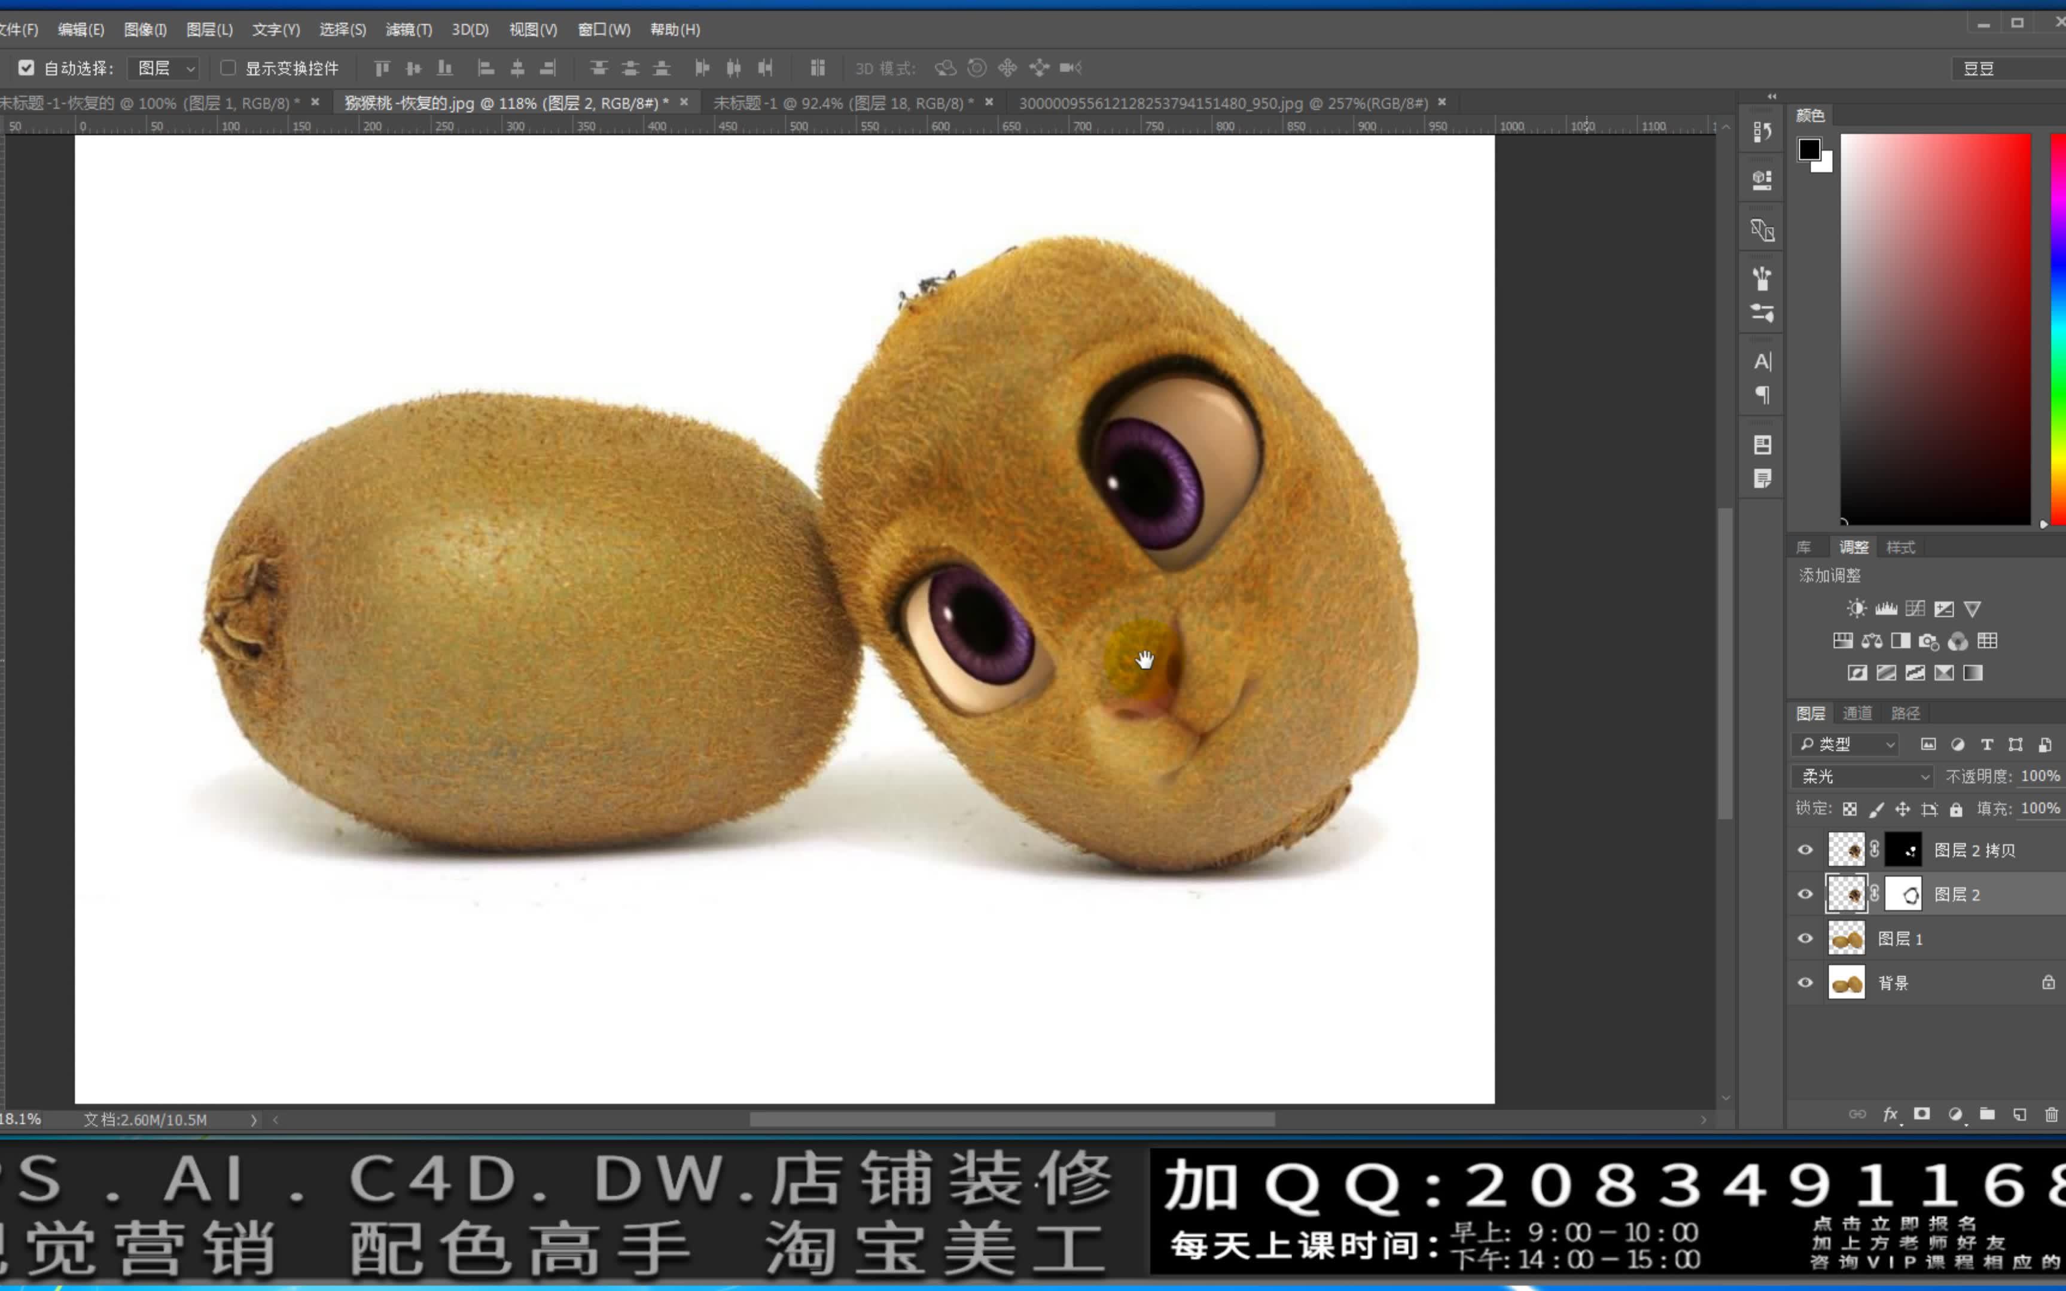Uncheck the 自动选择 checkbox
This screenshot has width=2066, height=1291.
pyautogui.click(x=26, y=68)
